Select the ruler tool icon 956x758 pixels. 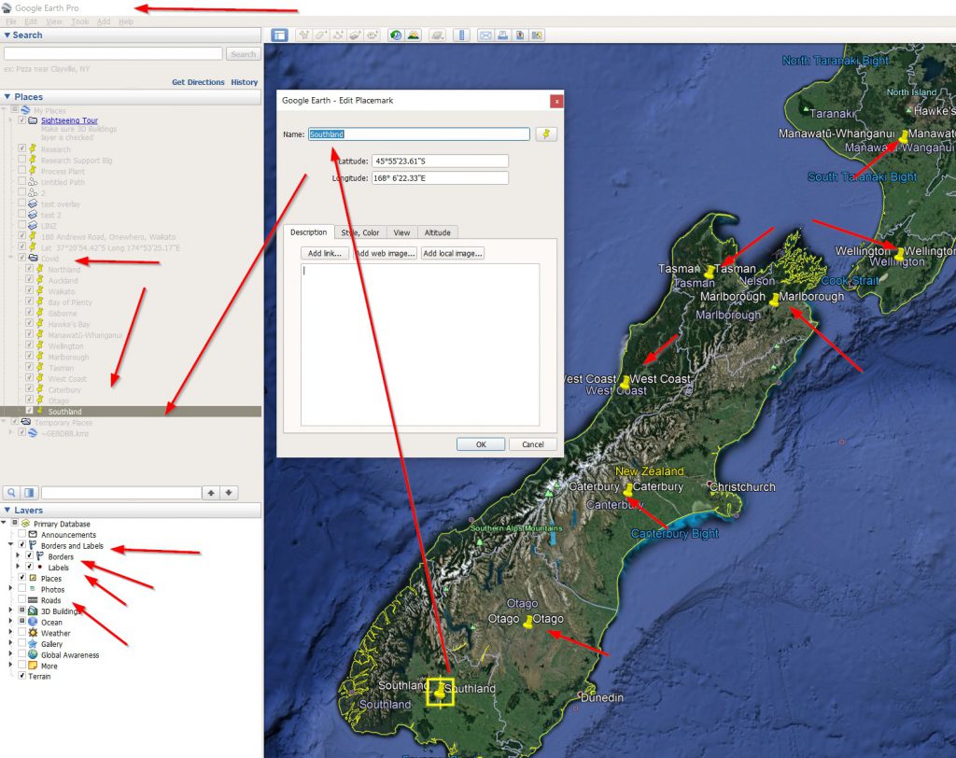[460, 35]
